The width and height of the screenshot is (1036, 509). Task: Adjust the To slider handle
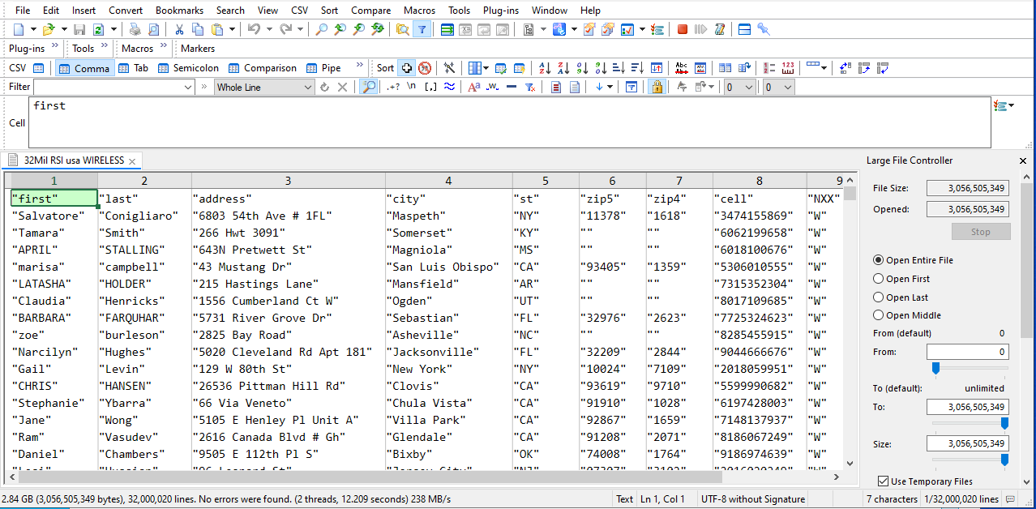[1005, 423]
